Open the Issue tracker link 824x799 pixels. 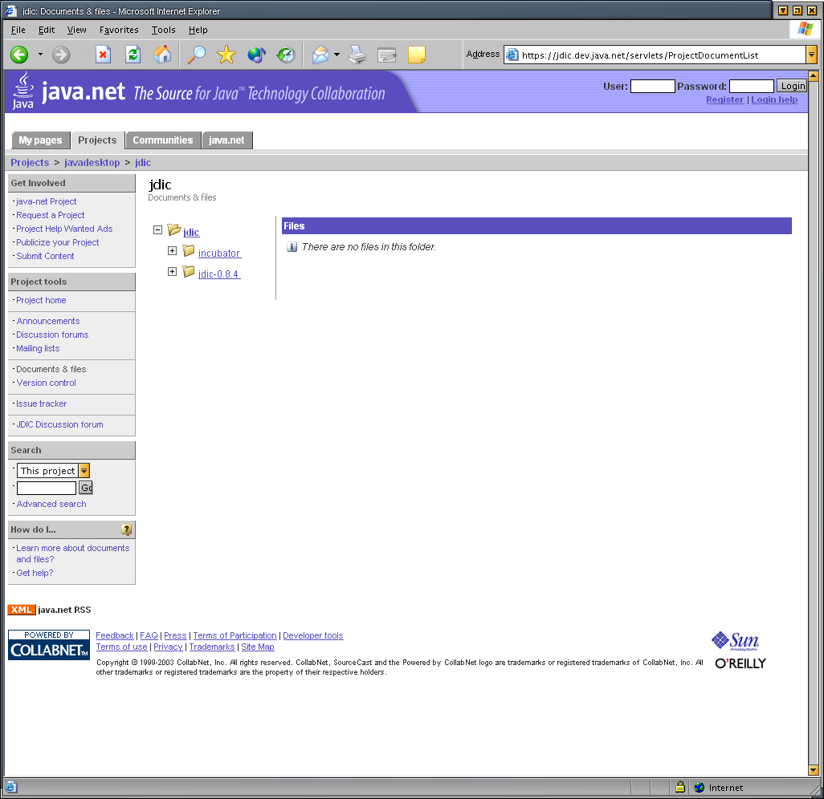tap(42, 404)
